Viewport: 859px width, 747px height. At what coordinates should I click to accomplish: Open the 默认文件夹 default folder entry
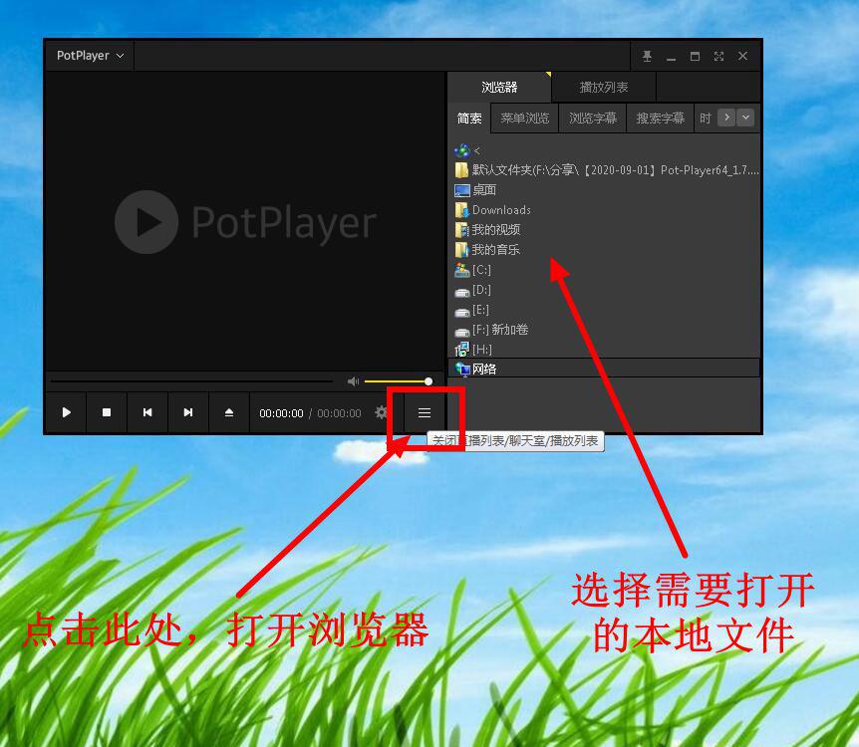tap(605, 170)
